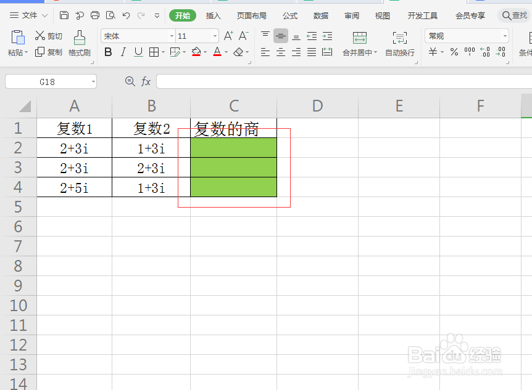532x390 pixels.
Task: Apply currency format ¥ icon
Action: 433,52
